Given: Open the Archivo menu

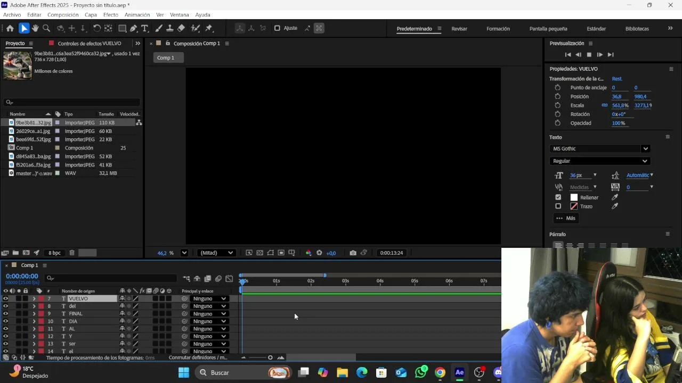Looking at the screenshot, I should click(12, 15).
